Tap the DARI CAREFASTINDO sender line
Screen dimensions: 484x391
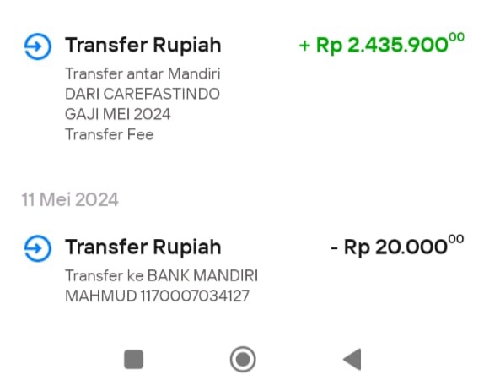pyautogui.click(x=143, y=94)
